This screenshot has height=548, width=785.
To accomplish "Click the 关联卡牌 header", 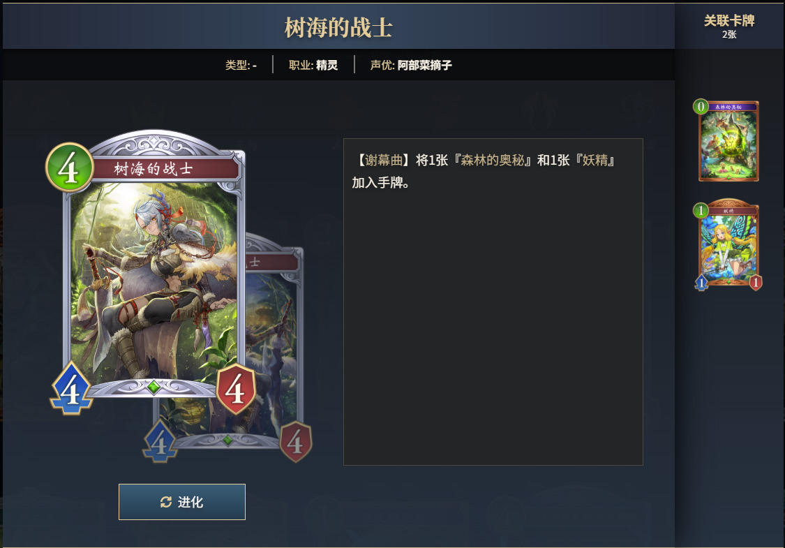I will coord(729,20).
